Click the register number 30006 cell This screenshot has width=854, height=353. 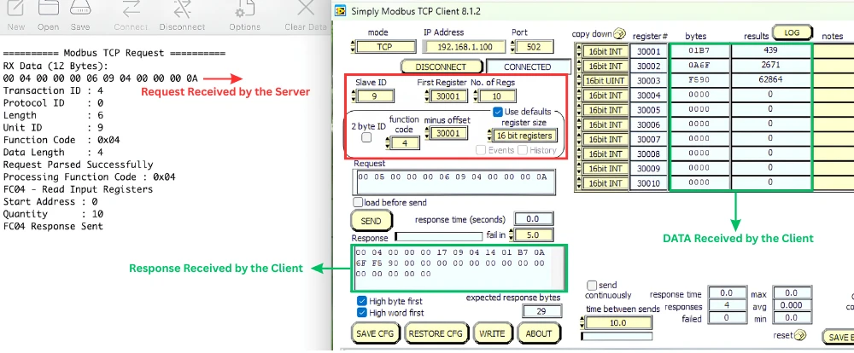click(649, 124)
